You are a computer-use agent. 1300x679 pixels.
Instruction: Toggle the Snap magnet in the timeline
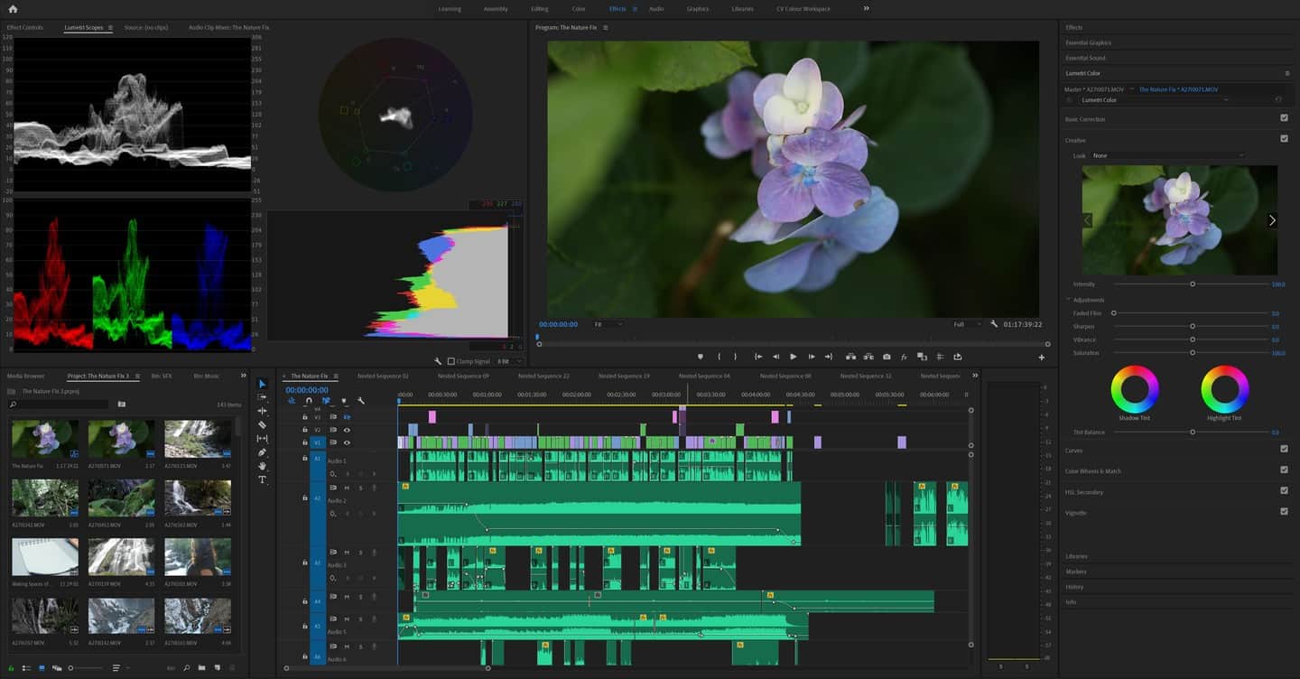point(309,400)
